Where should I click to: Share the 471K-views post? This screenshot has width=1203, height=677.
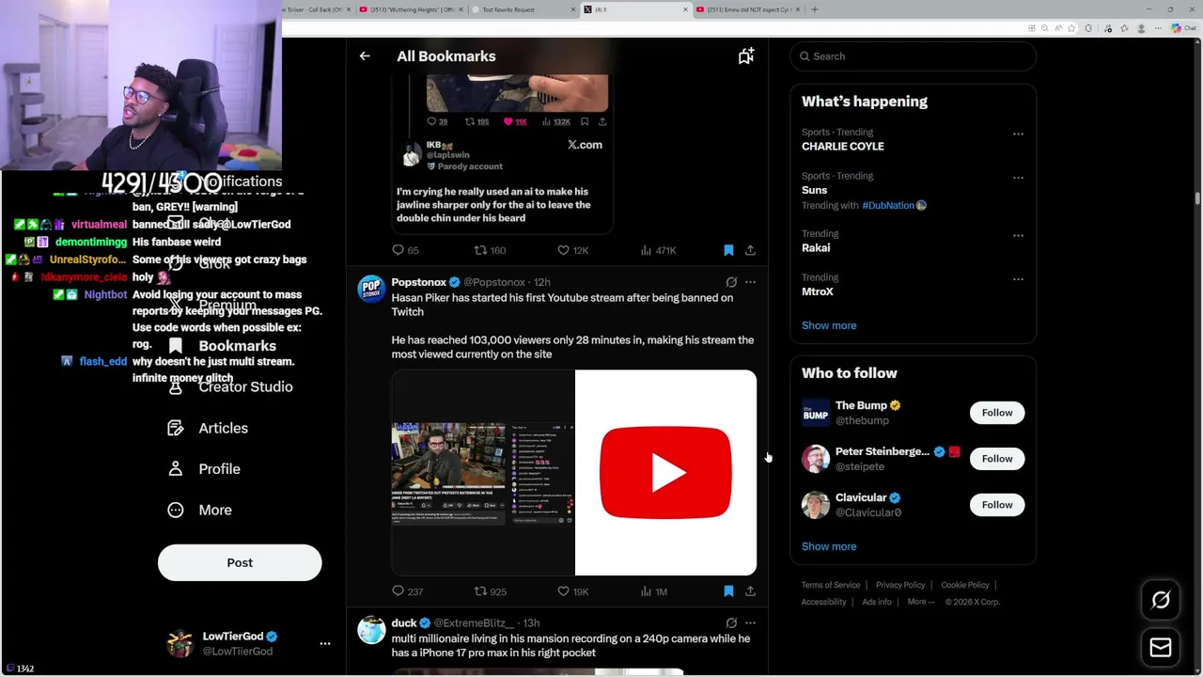click(750, 250)
